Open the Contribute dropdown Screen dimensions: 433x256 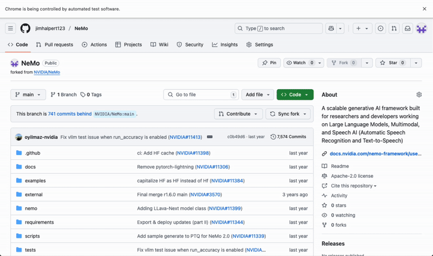point(238,114)
